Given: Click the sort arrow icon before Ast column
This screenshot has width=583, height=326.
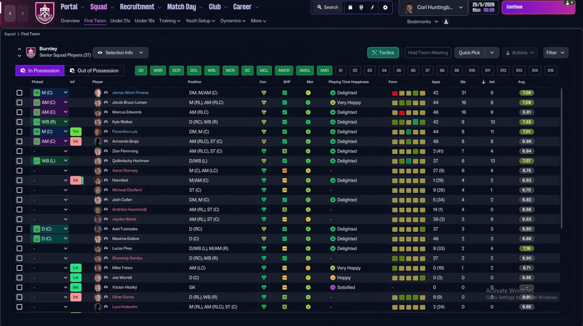Looking at the screenshot, I should [484, 82].
